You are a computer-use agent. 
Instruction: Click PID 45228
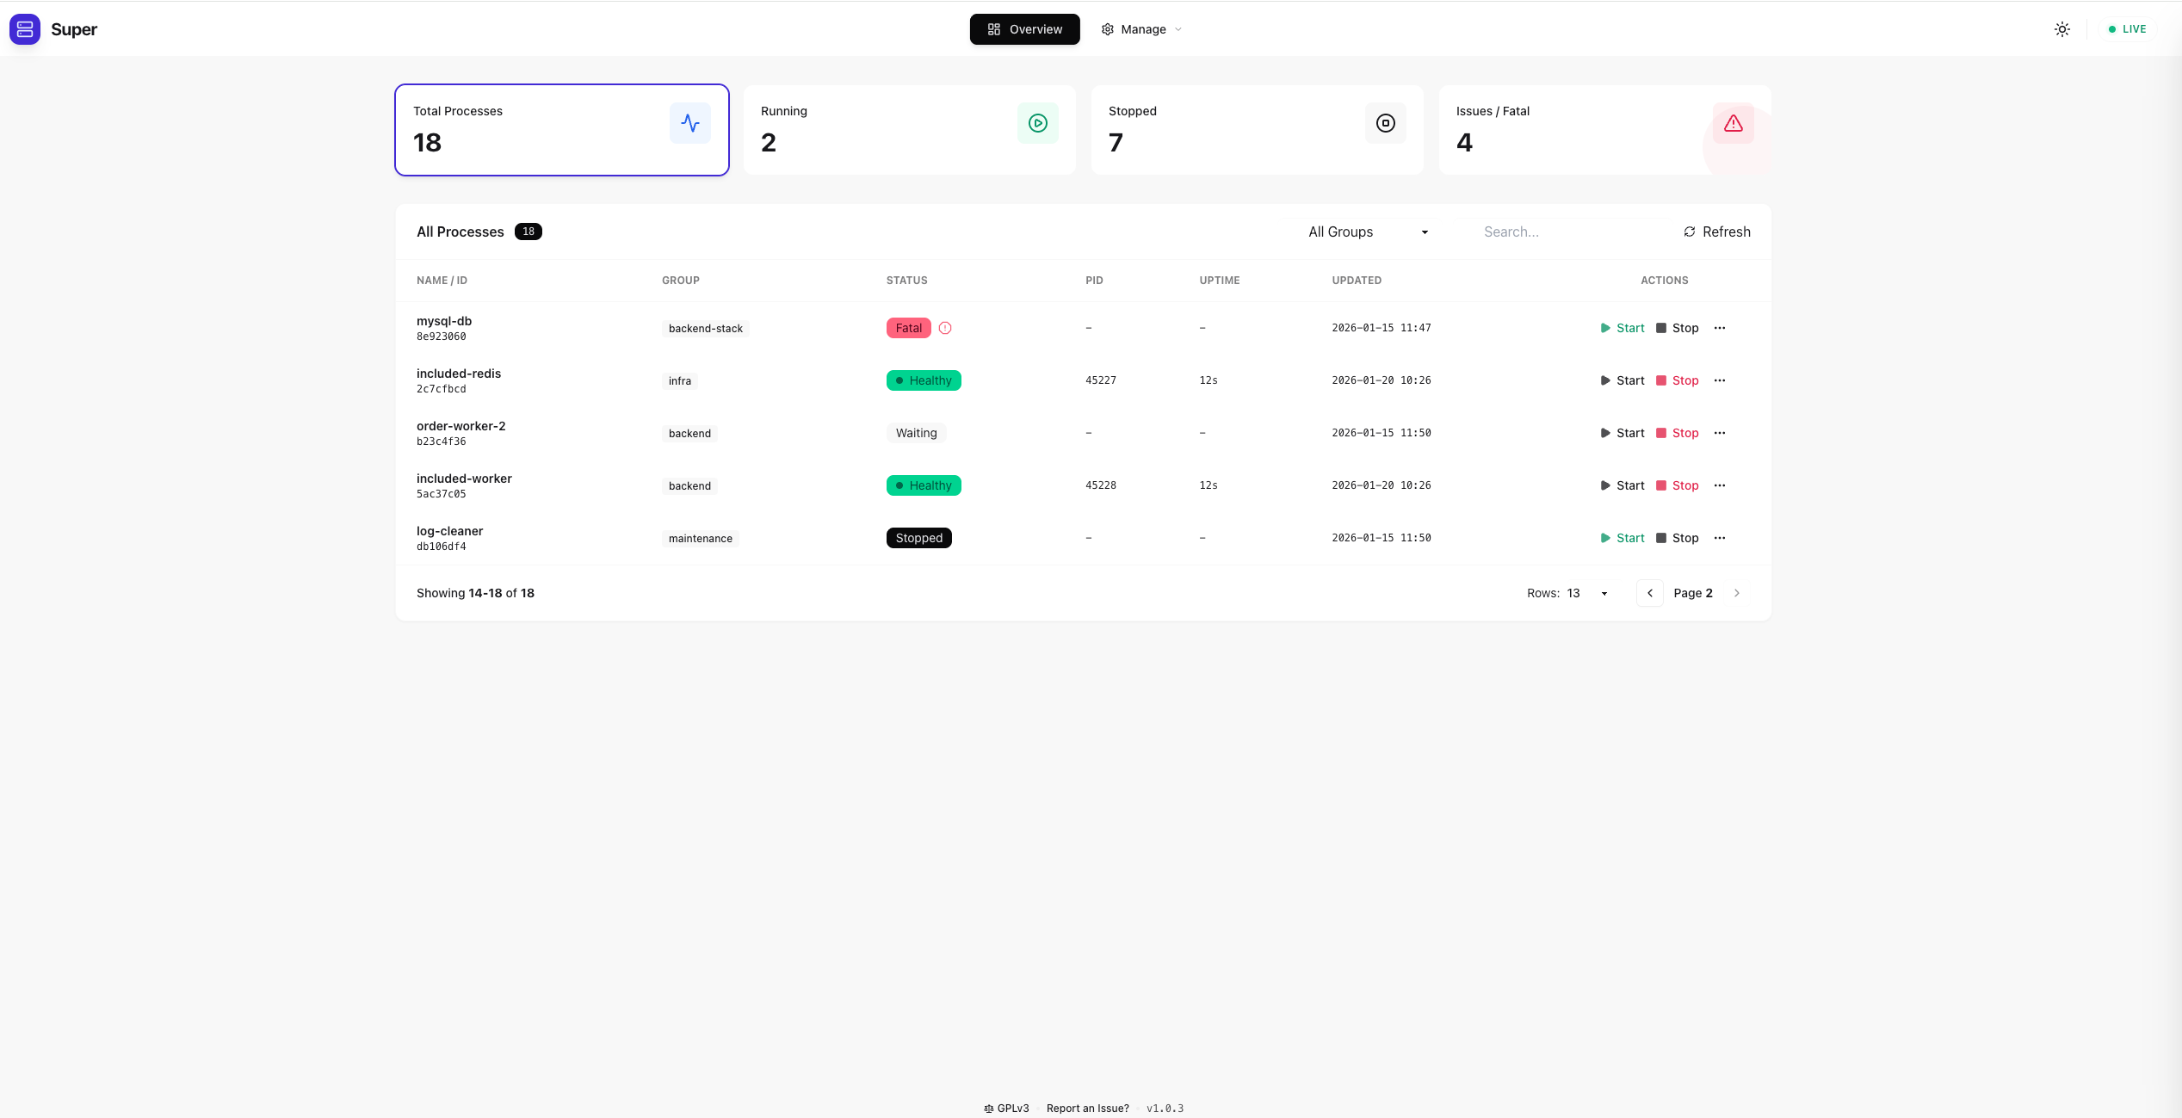(1101, 485)
